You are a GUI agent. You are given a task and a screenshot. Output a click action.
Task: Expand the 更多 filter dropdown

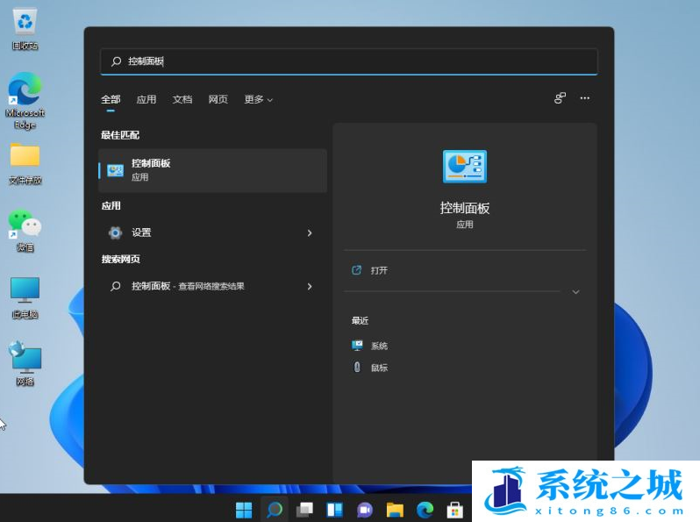258,100
